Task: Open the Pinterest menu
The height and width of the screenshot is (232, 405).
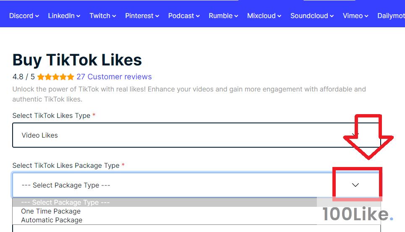Action: point(142,16)
